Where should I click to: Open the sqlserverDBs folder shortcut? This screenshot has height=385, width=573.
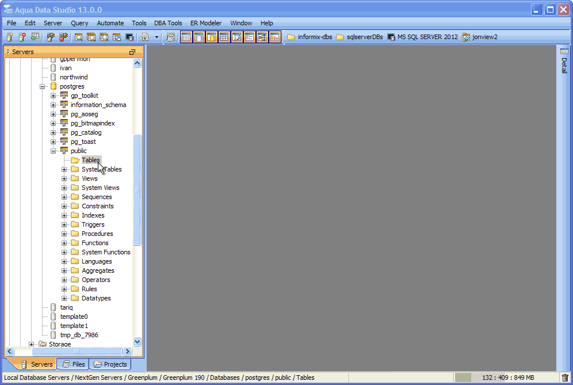pos(360,37)
